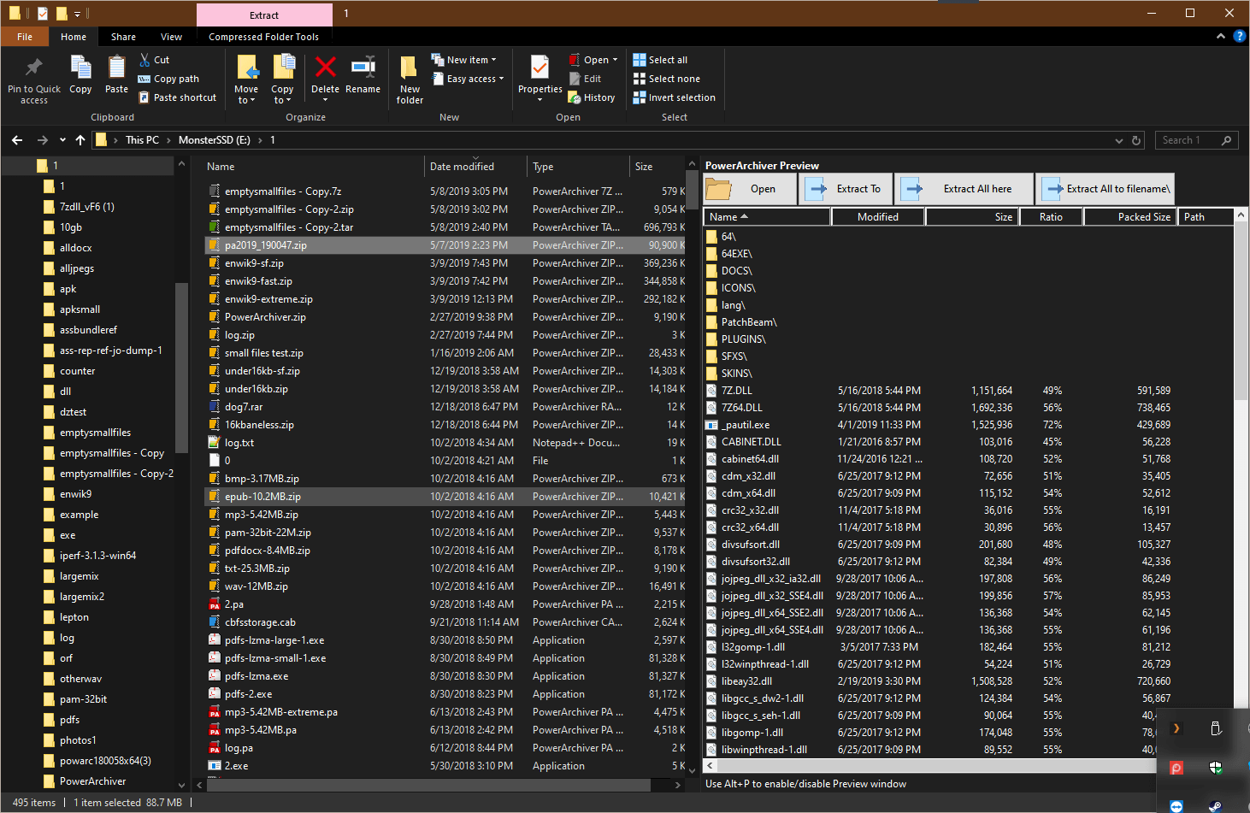Collapse the ribbon with the chevron
Viewport: 1250px width, 813px height.
click(x=1220, y=36)
